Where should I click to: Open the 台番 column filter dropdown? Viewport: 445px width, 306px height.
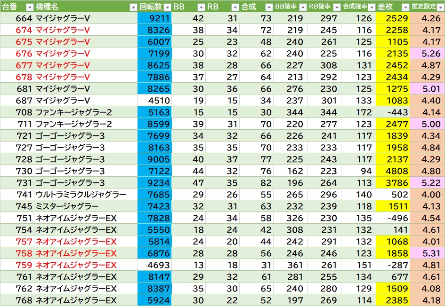[30, 8]
